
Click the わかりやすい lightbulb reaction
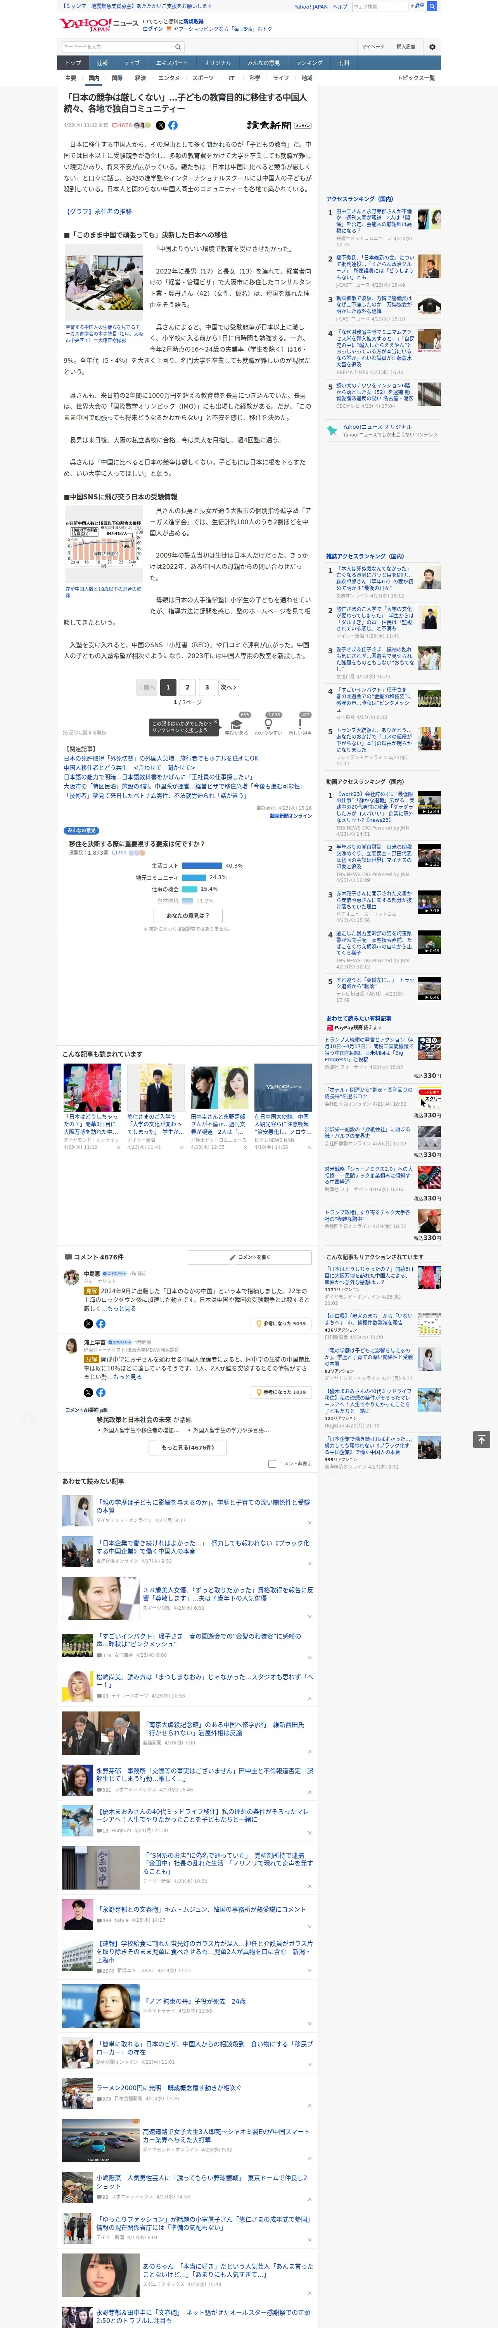pos(268,724)
